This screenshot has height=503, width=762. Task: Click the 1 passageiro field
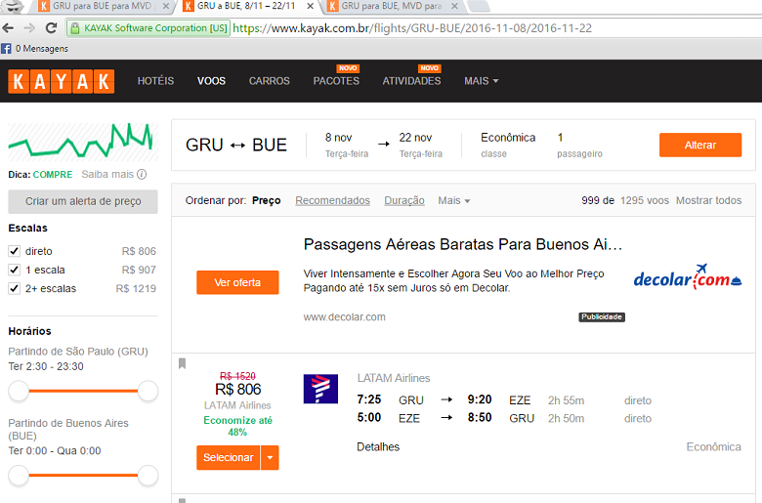point(579,145)
